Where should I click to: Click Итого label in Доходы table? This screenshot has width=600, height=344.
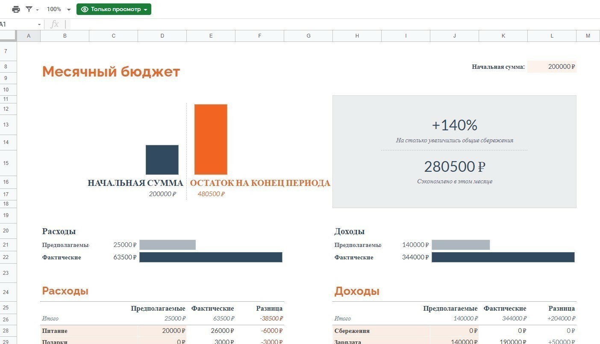click(x=342, y=318)
